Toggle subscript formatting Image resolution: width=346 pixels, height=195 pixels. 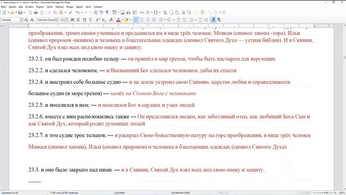[x=104, y=19]
